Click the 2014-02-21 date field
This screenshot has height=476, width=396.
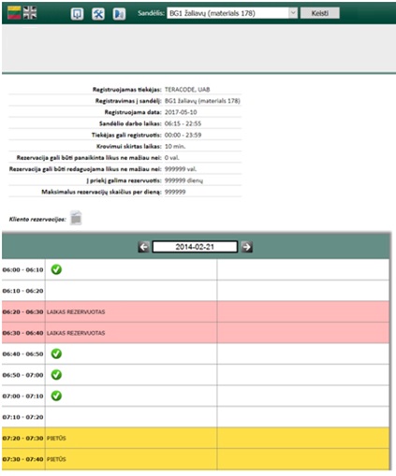[x=195, y=247]
